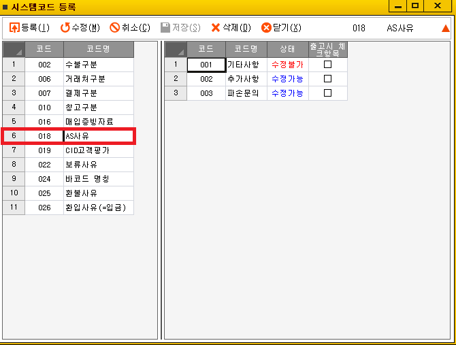Image resolution: width=456 pixels, height=345 pixels.
Task: Click 수정가능 status in 파손문의 row
Action: click(288, 93)
